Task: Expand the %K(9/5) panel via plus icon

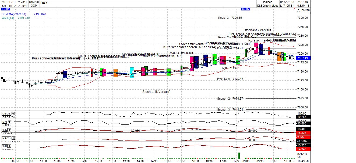Action: (9, 130)
